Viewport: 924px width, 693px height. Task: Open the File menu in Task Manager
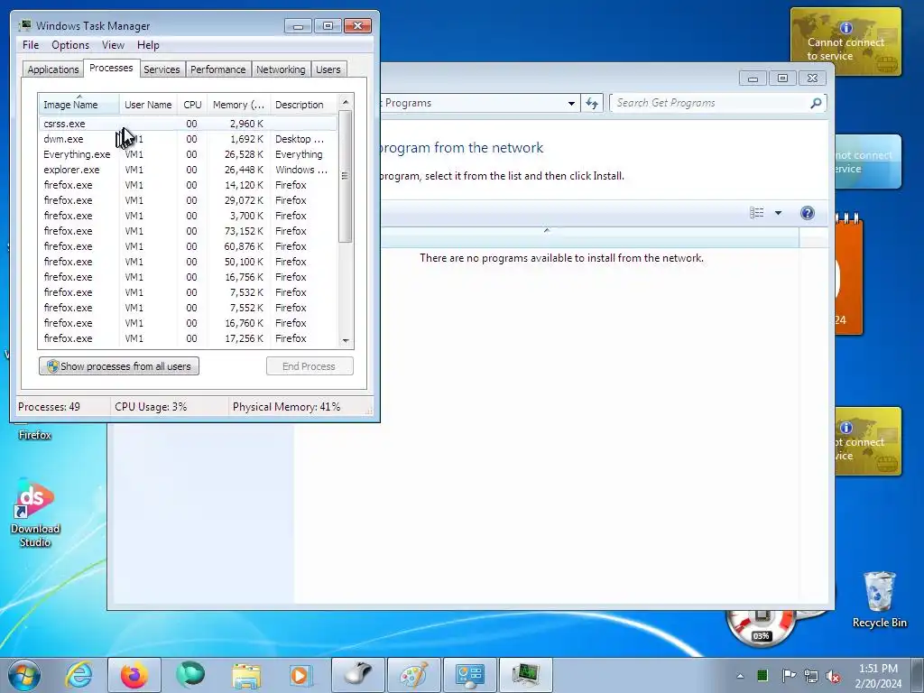(x=31, y=45)
